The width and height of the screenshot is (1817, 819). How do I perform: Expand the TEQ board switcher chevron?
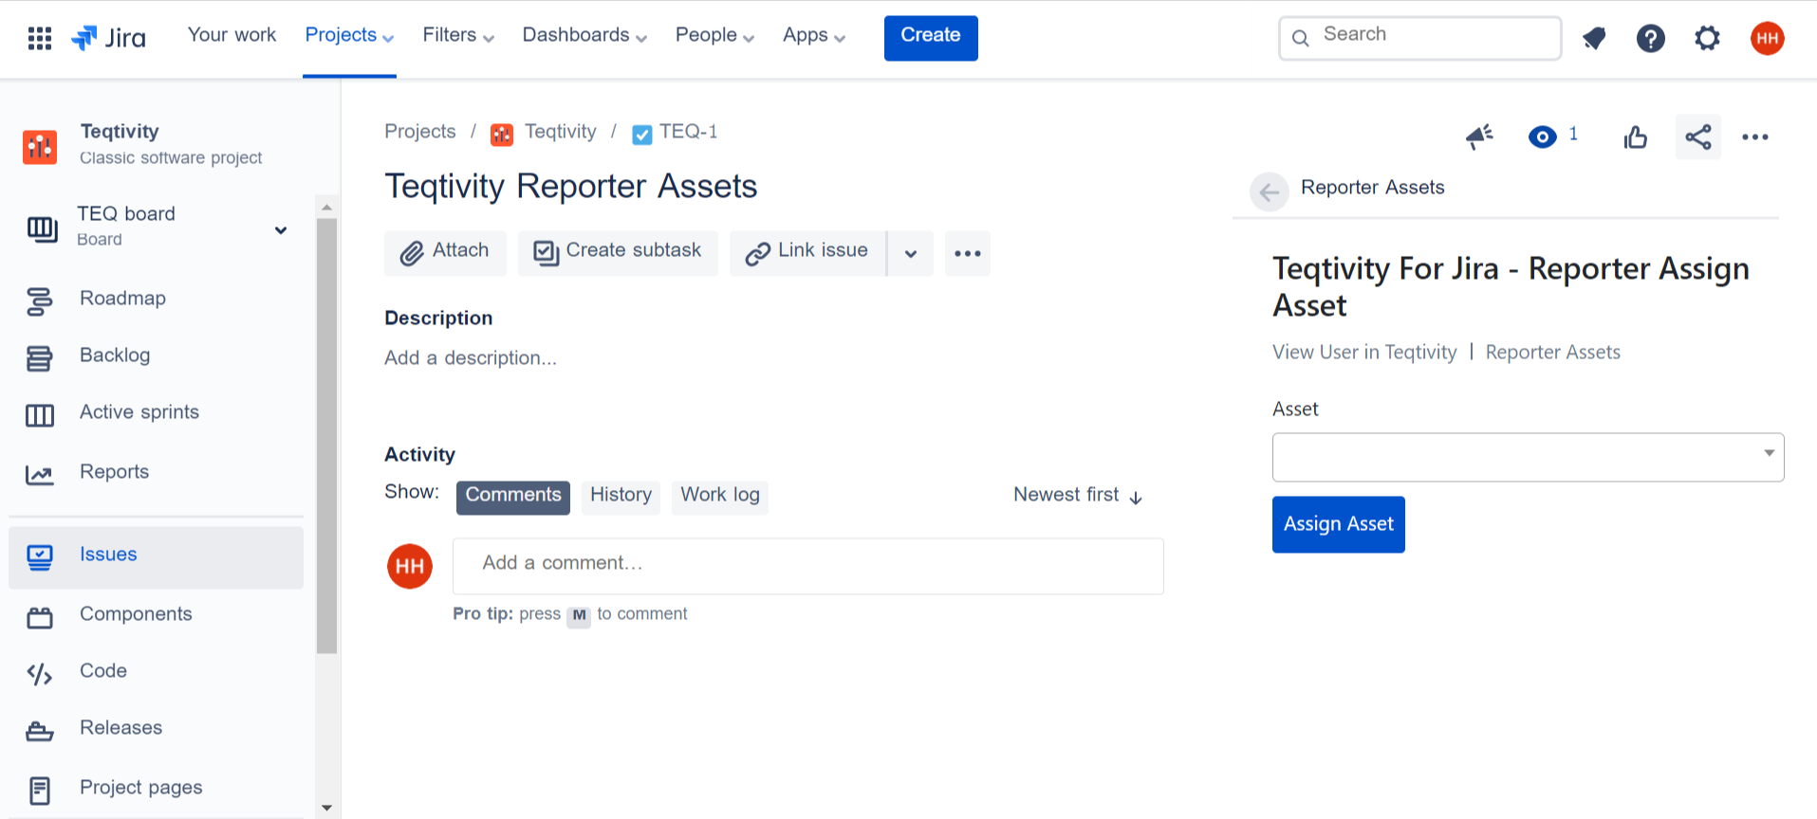click(x=281, y=230)
